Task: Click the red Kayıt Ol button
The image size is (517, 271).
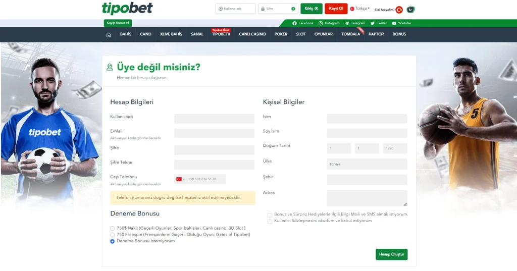Action: 336,9
